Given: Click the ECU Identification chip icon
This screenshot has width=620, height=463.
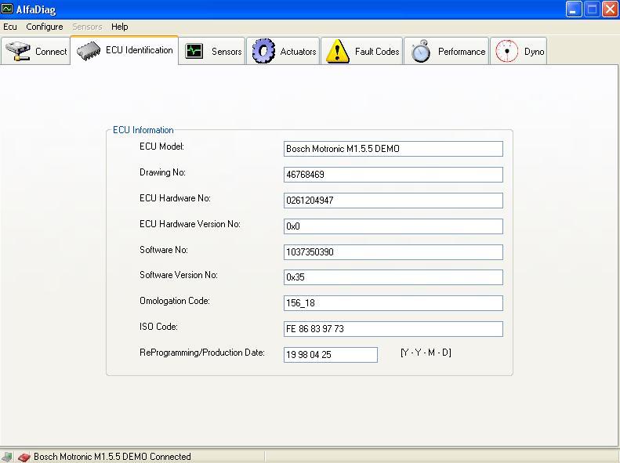Looking at the screenshot, I should click(x=89, y=51).
